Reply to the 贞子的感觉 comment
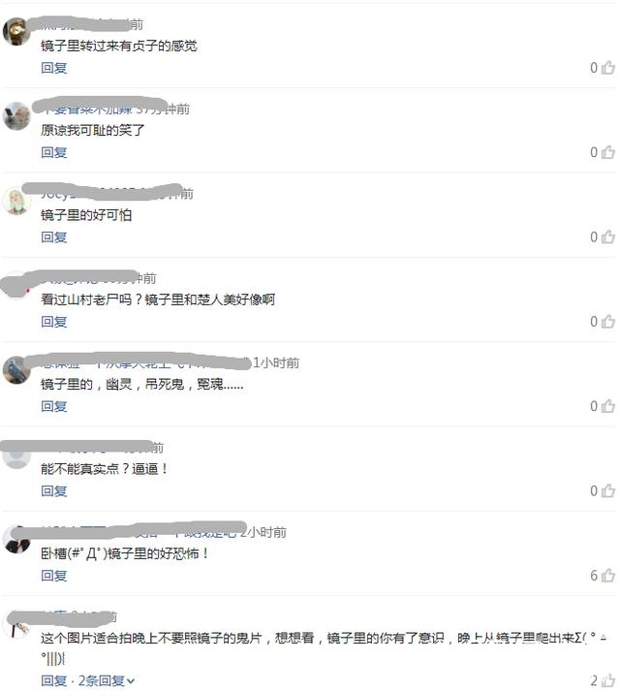This screenshot has width=620, height=692. (54, 68)
